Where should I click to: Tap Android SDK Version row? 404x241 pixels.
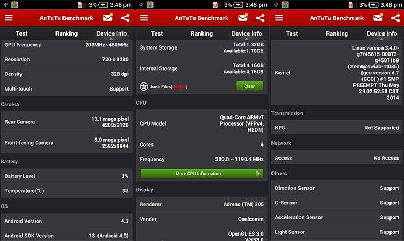pos(66,235)
